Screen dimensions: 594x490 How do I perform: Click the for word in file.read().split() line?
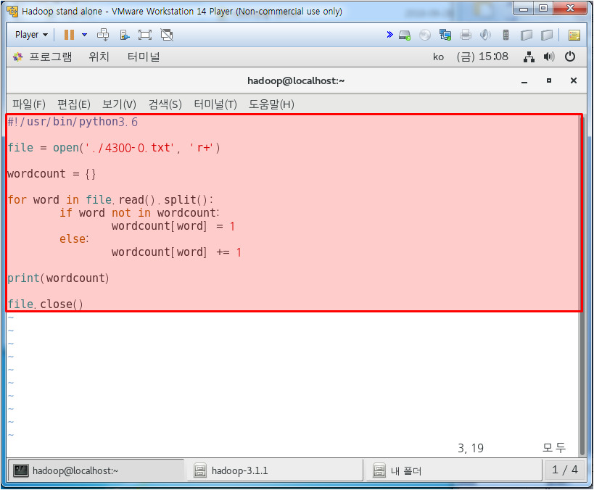point(111,199)
